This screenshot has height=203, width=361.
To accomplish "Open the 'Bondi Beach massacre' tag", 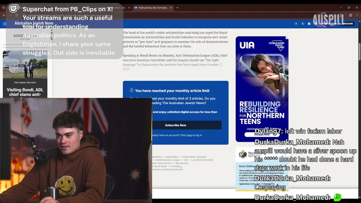I will coord(195,157).
